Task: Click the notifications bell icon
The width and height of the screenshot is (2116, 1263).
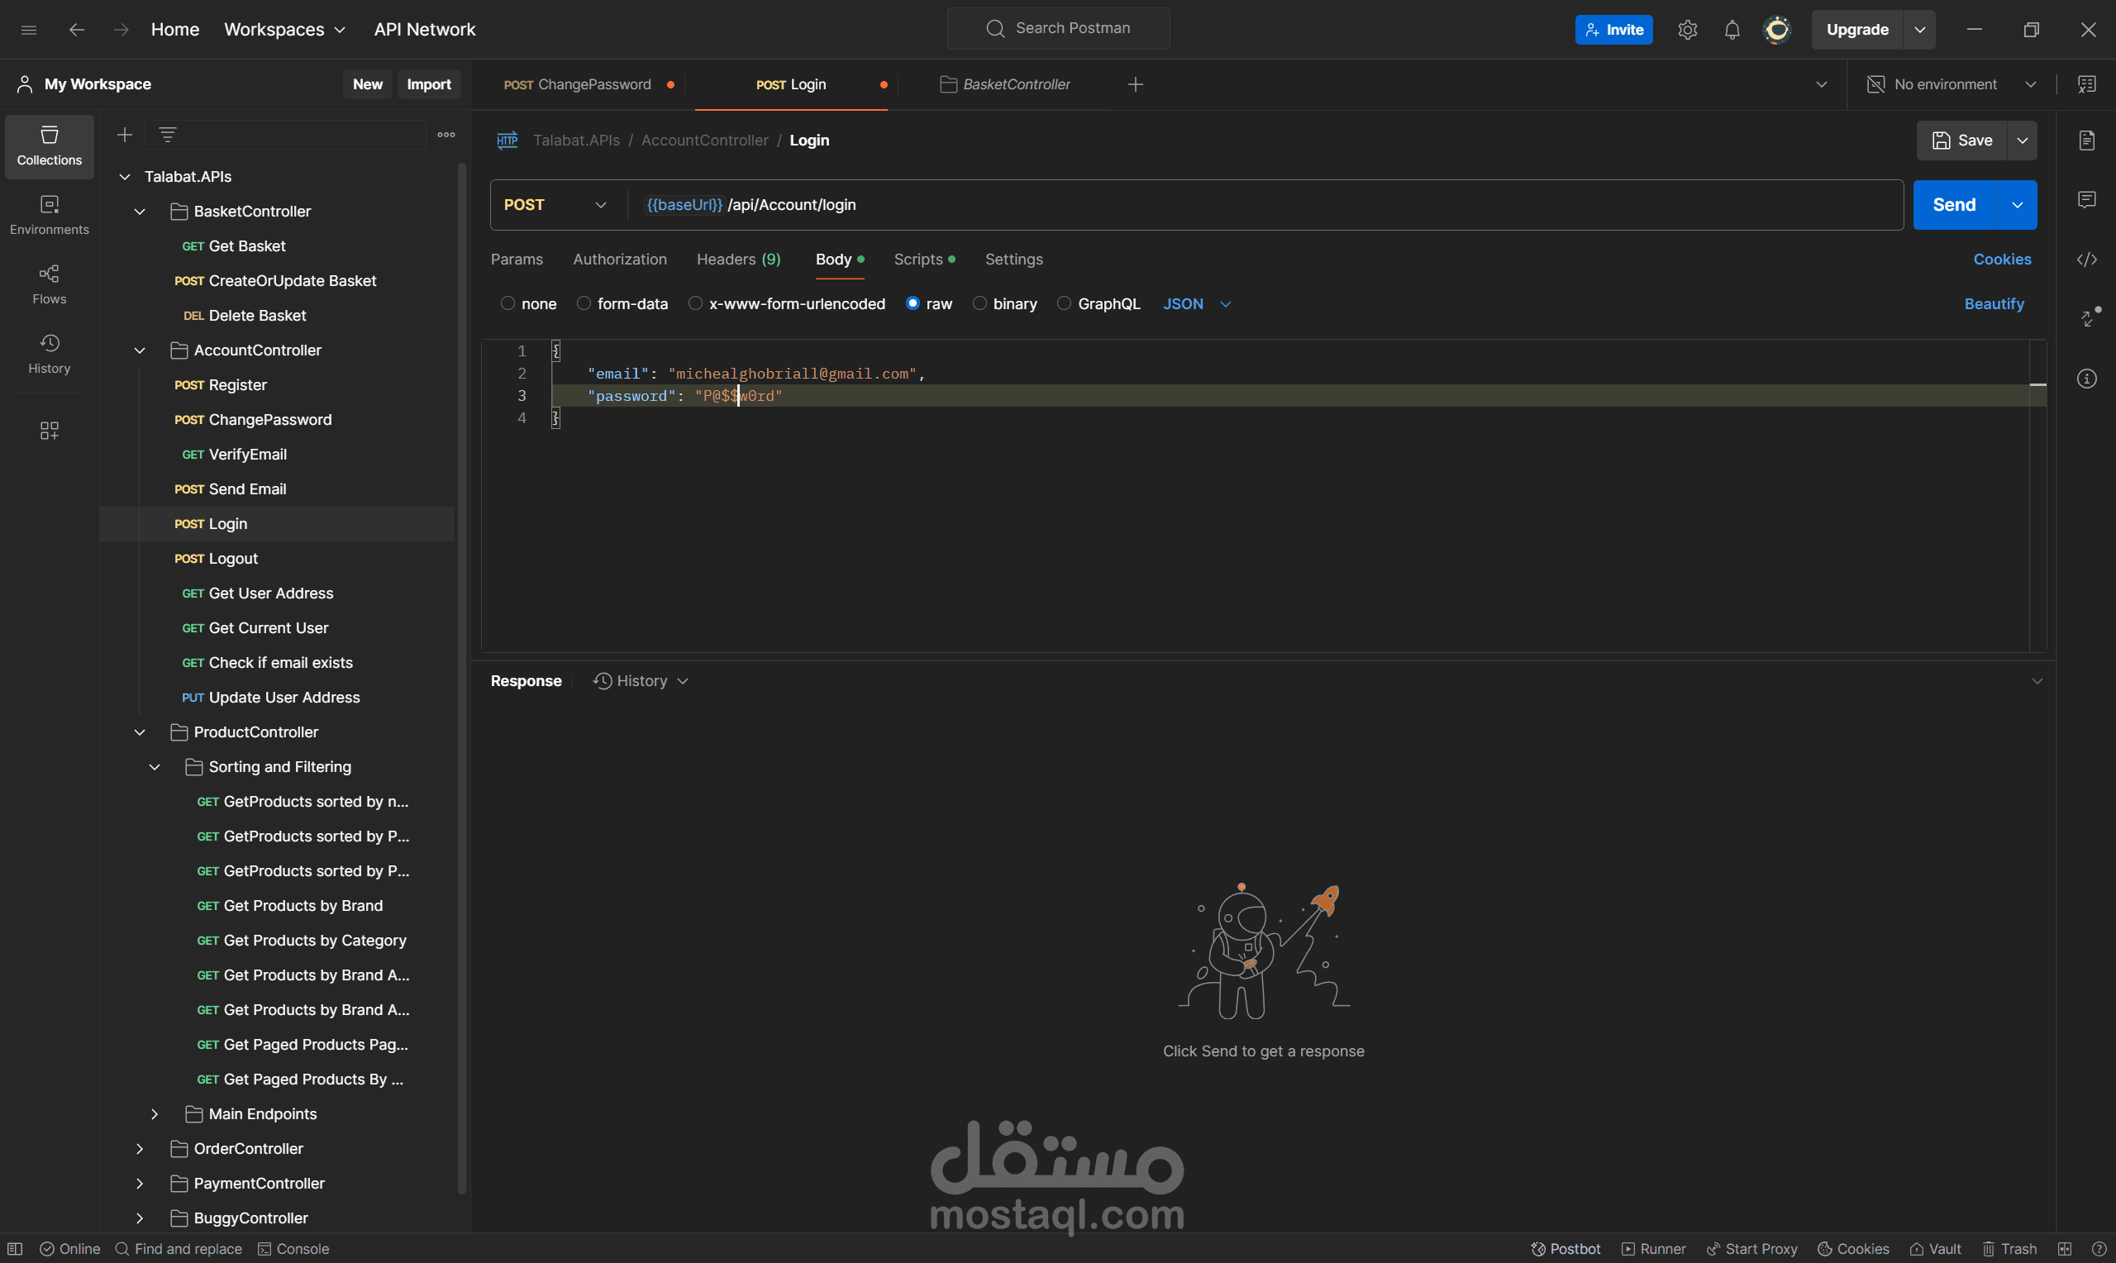Action: 1732,30
